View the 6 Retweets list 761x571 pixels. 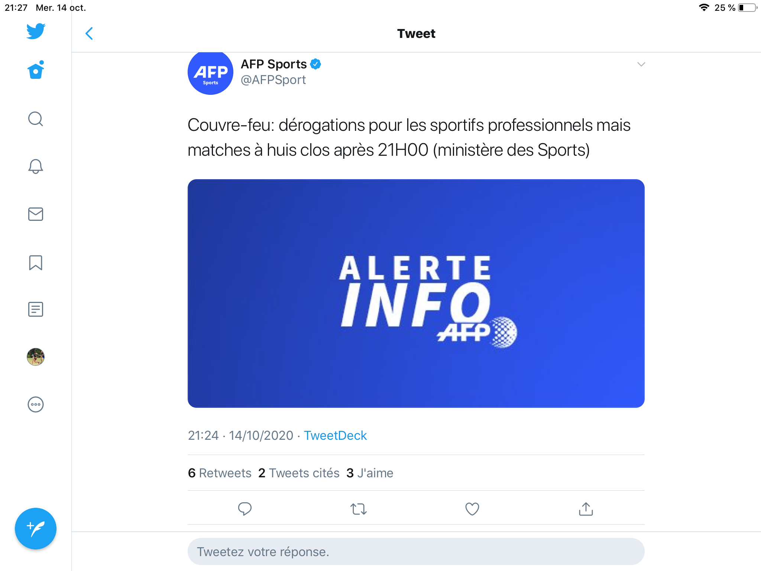point(220,473)
